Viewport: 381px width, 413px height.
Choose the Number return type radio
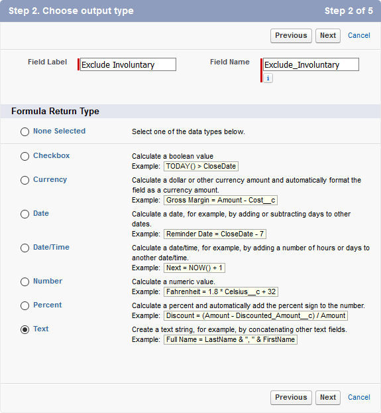[x=25, y=282]
